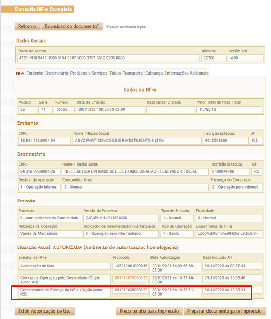Open the Totais tab
Viewport: 271px width, 319px height.
tap(115, 73)
